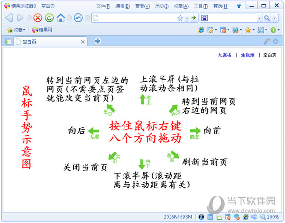Click the speaker sound icon in the status bar
The image size is (285, 223).
[x=254, y=217]
